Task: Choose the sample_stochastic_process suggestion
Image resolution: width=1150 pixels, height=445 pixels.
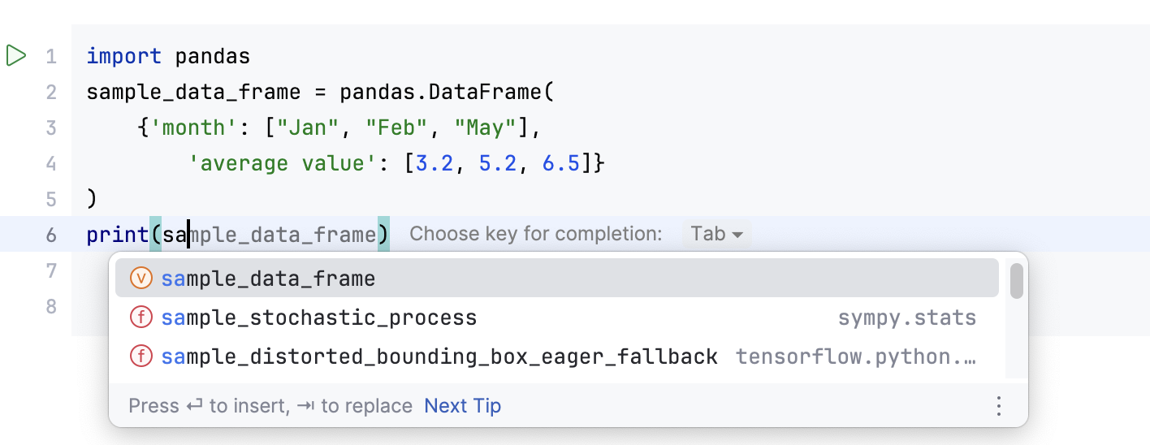Action: click(318, 318)
